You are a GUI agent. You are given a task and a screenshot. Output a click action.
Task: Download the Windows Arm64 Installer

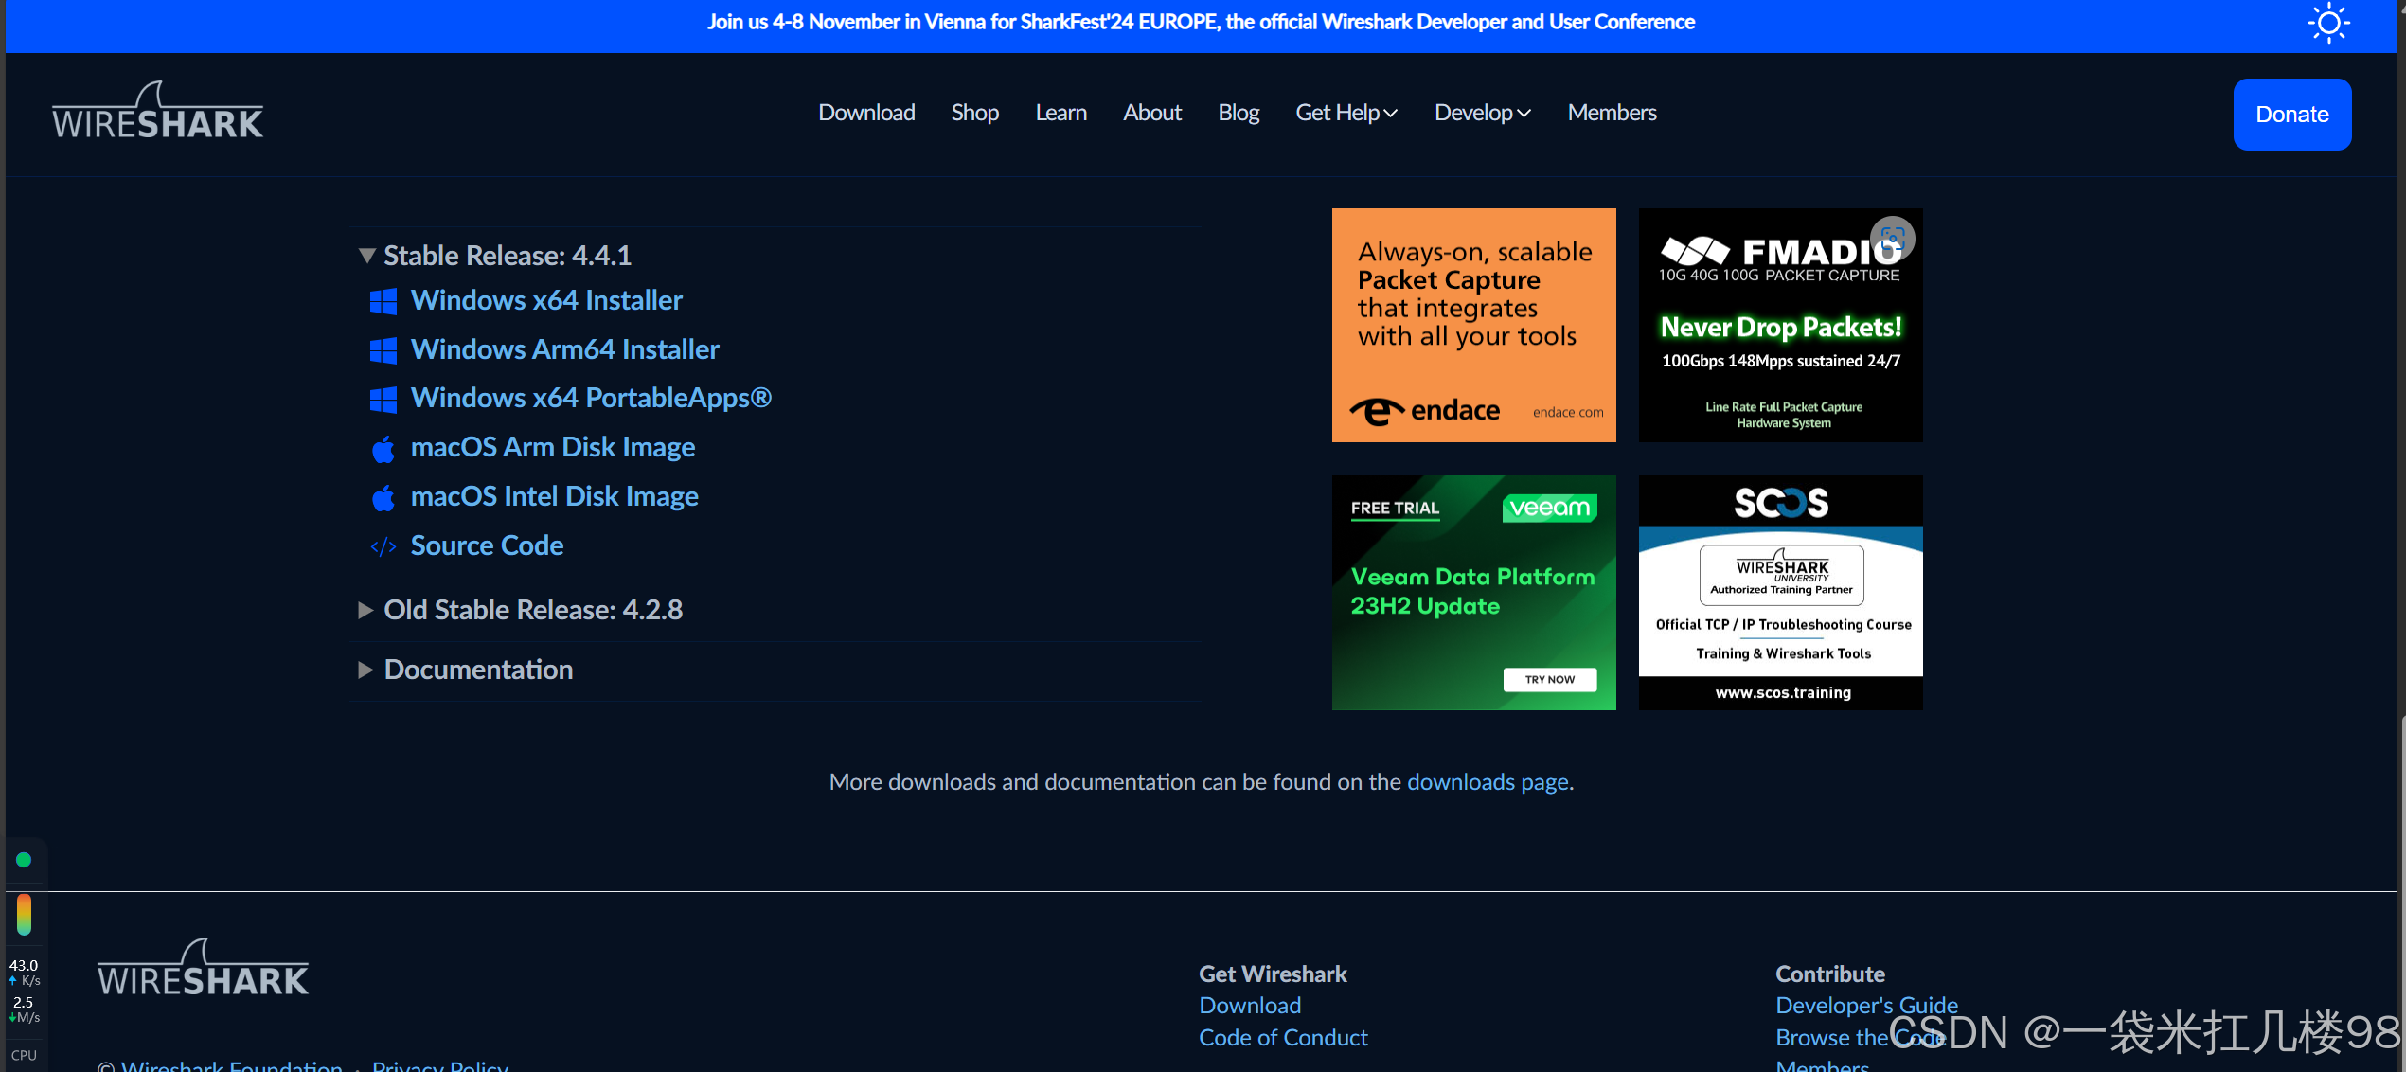(564, 350)
